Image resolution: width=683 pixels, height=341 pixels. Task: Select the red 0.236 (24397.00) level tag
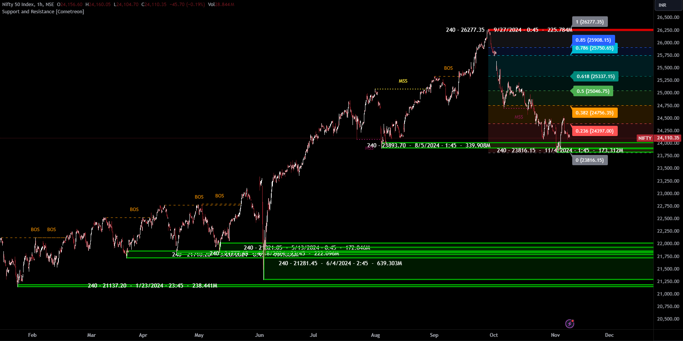click(x=594, y=131)
